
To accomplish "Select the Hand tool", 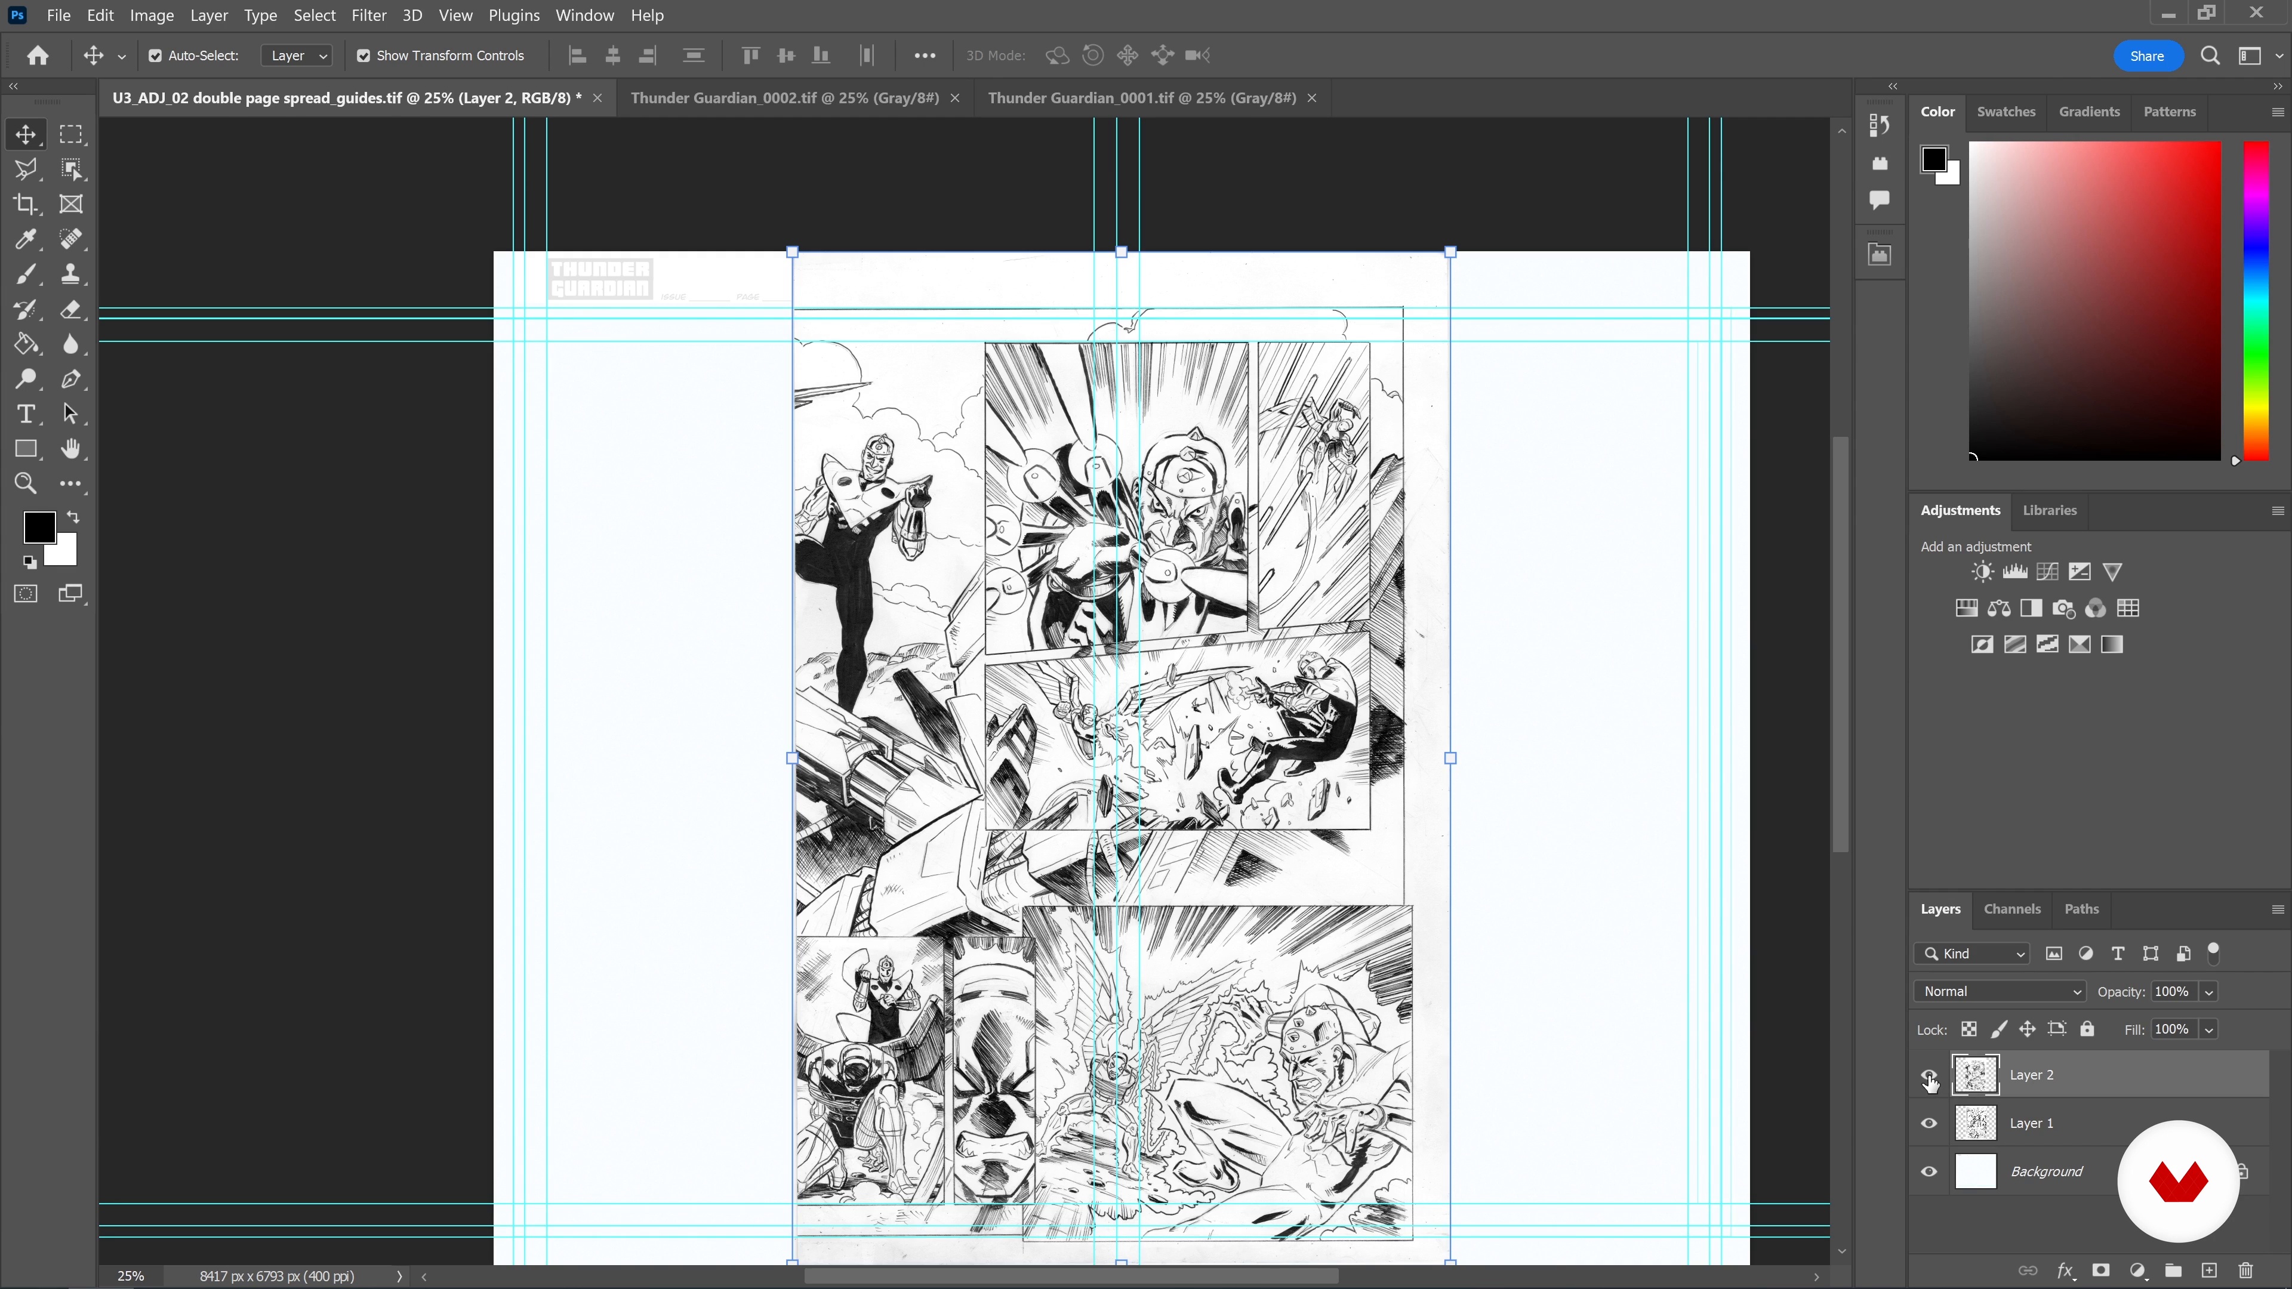I will point(71,448).
